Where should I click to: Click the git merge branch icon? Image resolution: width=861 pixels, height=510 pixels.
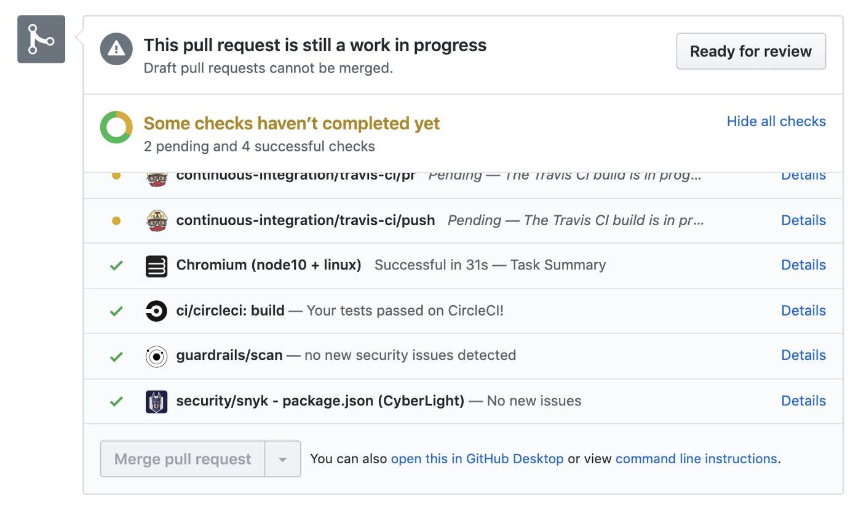point(41,39)
